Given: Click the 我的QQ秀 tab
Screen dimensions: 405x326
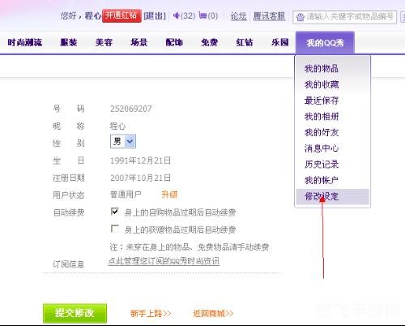Looking at the screenshot, I should 325,43.
